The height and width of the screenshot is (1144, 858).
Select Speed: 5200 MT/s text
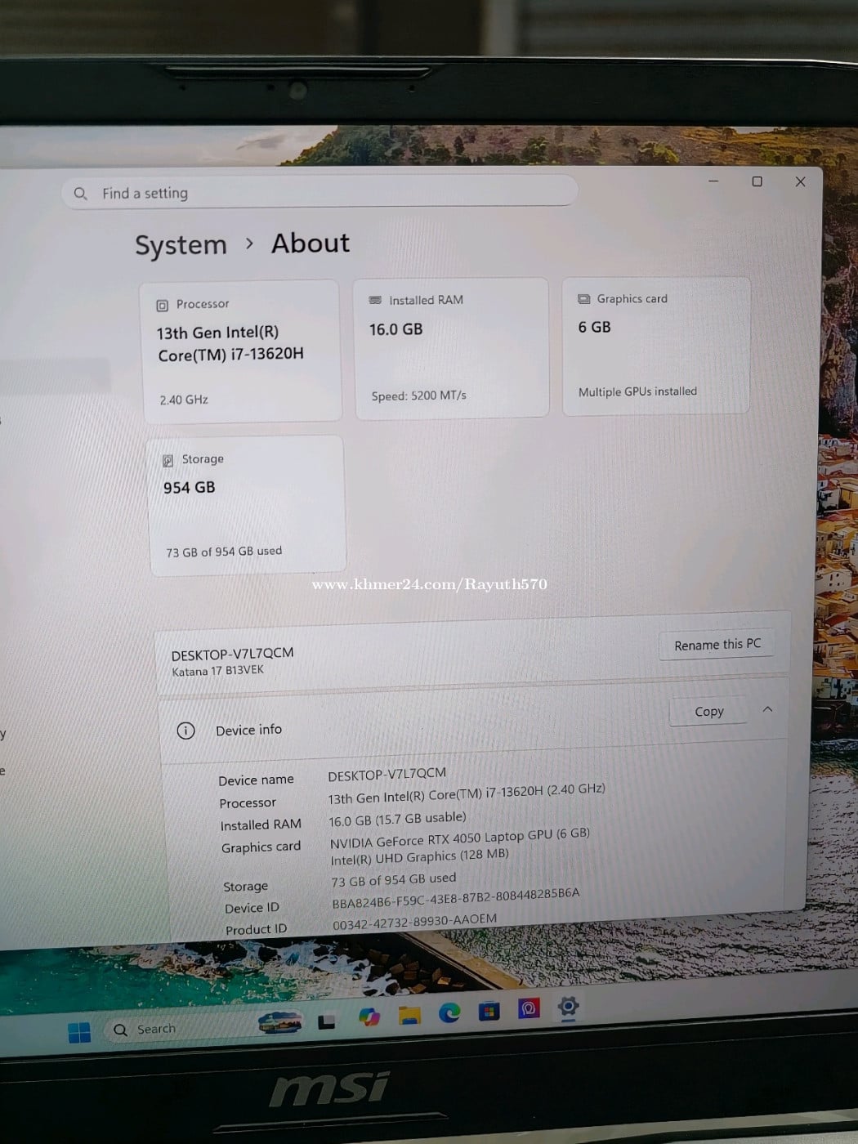(x=418, y=395)
